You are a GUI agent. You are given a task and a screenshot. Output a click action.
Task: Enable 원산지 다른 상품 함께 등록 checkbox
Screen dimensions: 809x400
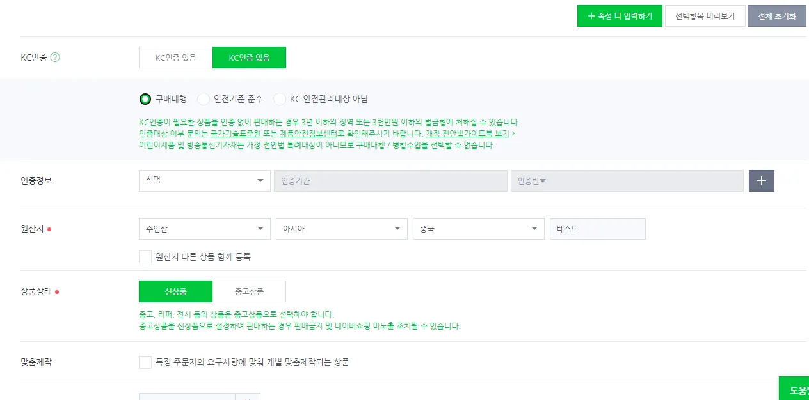coord(145,257)
